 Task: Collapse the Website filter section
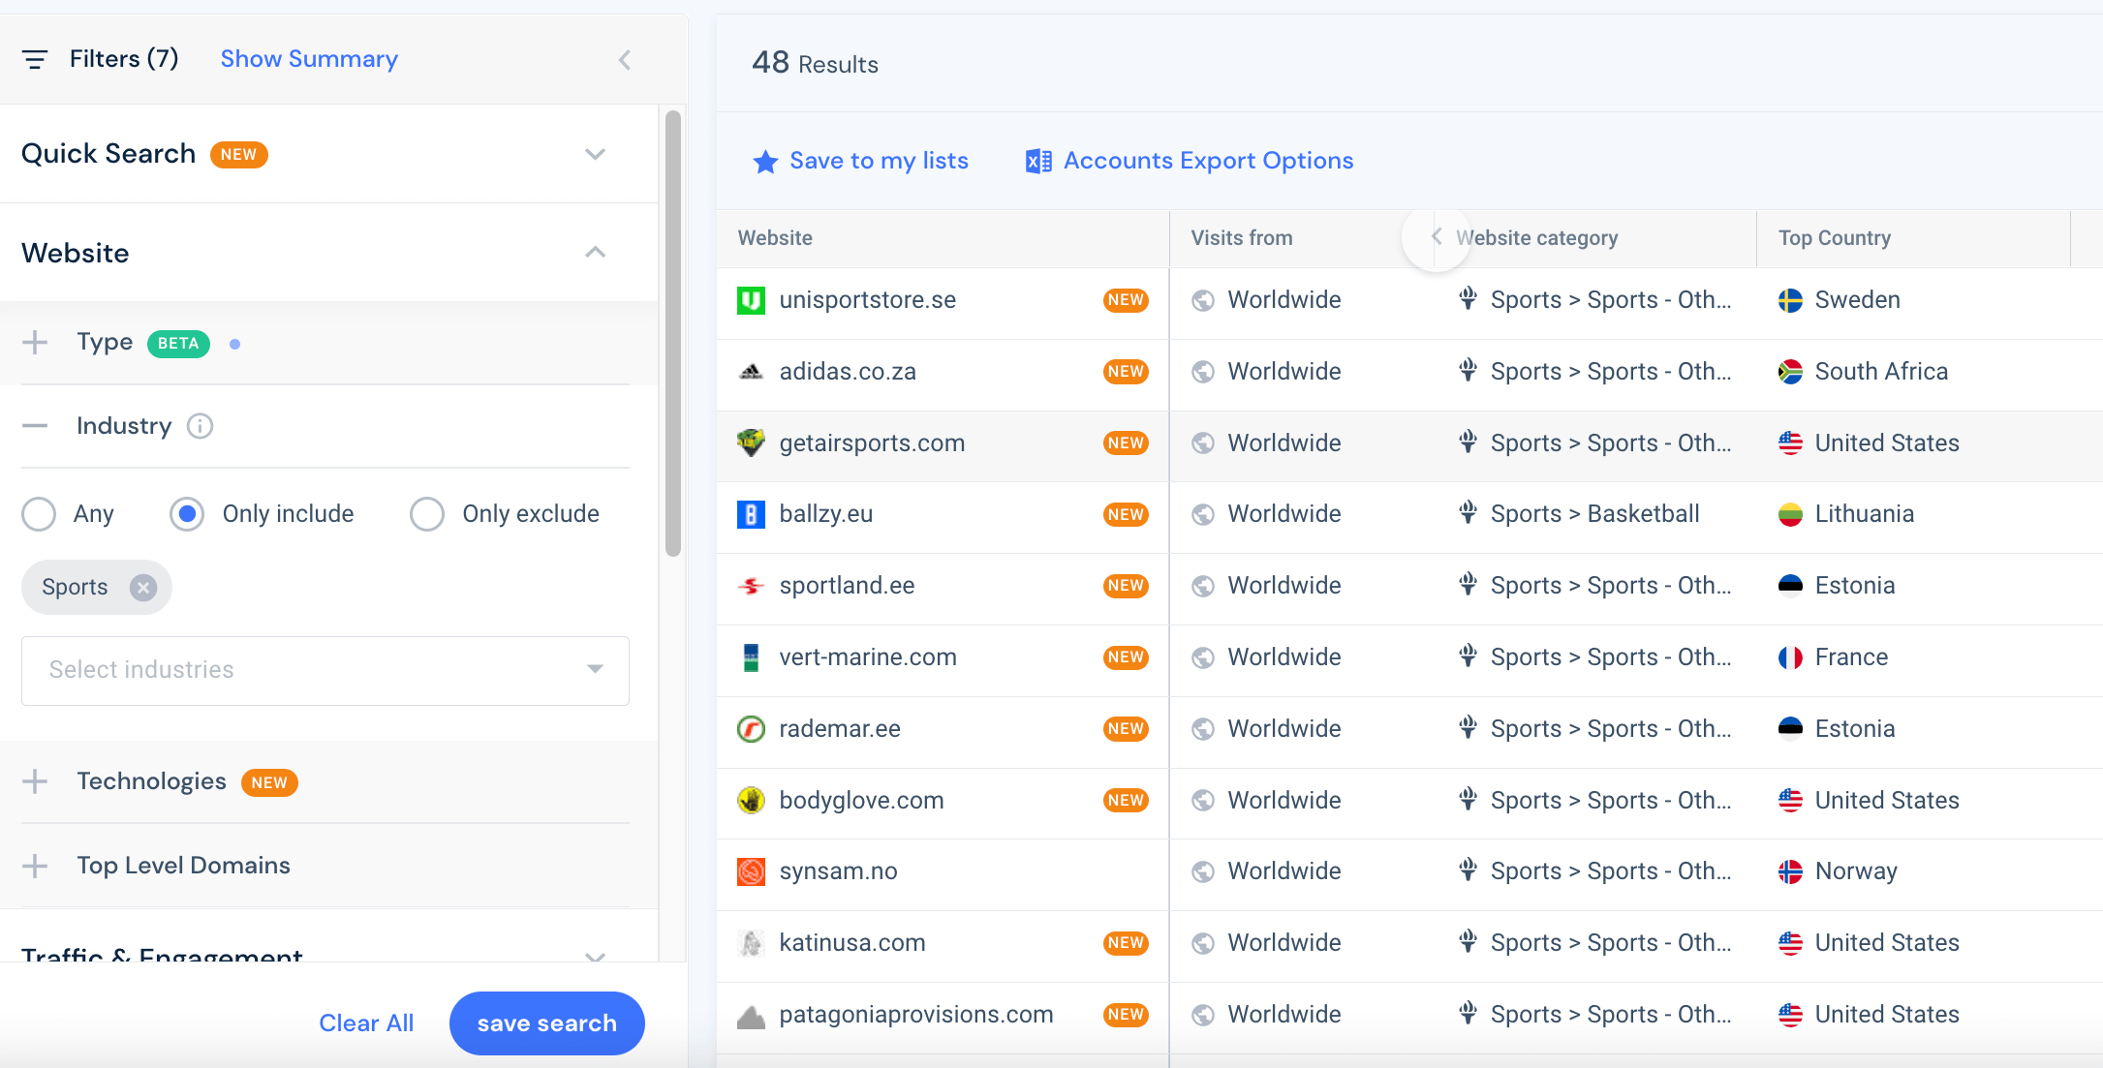coord(597,252)
